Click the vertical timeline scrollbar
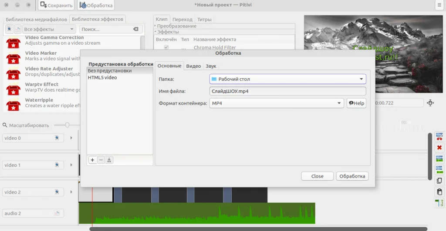Screen dimensions: 446x231 point(430,156)
